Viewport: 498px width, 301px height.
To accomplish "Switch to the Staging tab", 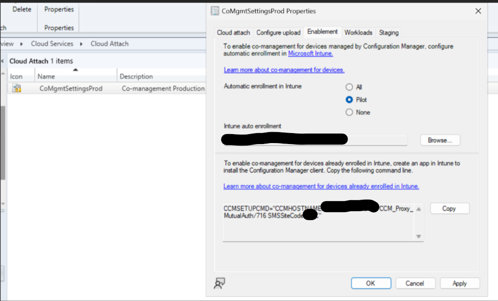I will pos(388,32).
